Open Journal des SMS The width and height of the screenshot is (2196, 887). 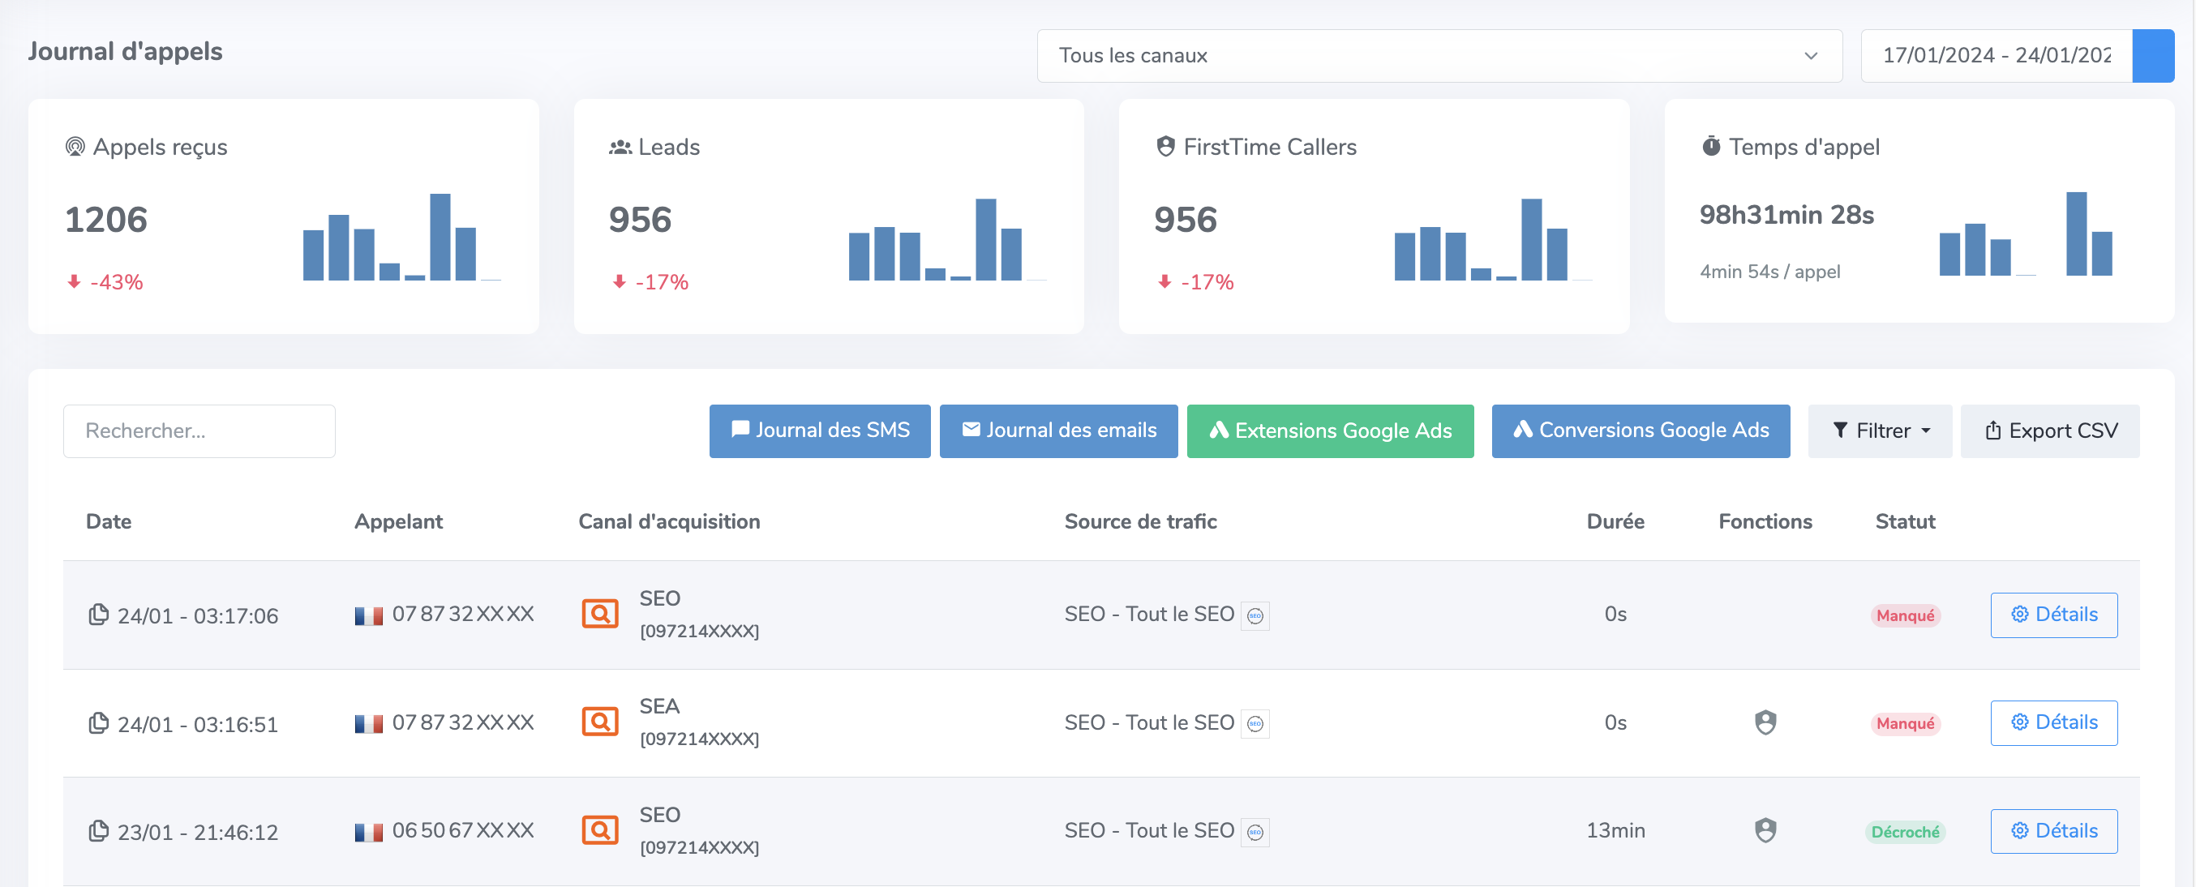point(819,431)
